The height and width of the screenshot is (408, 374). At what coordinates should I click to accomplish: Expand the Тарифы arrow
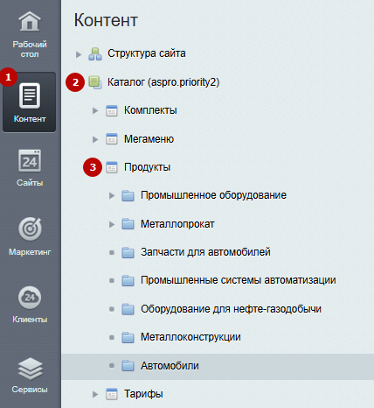click(95, 394)
